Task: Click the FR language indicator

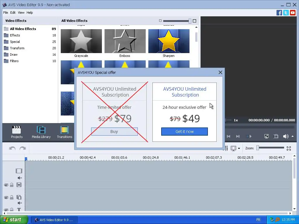Action: tap(258, 220)
